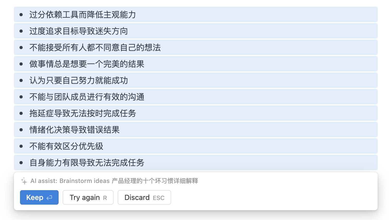Click the bullet marker before 认为只要自己努力就能成功

[21, 80]
